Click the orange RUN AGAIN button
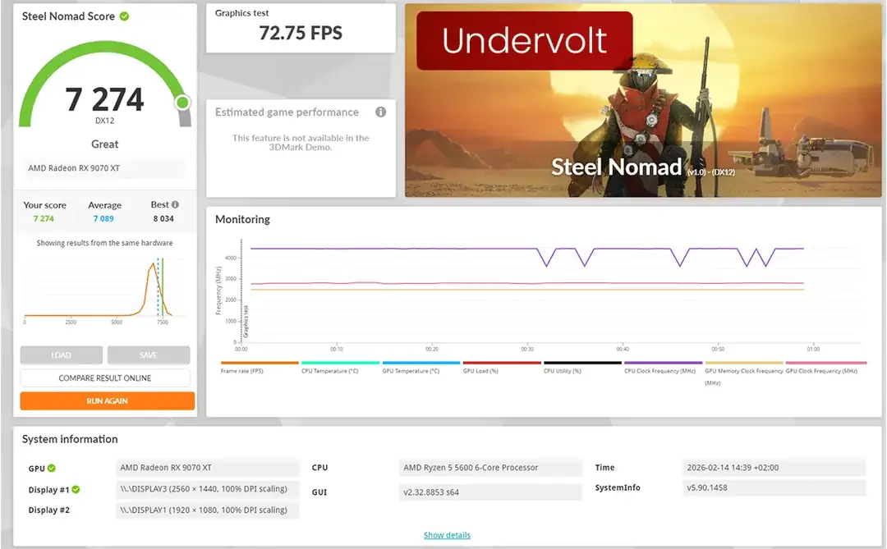Image resolution: width=887 pixels, height=549 pixels. coord(108,400)
